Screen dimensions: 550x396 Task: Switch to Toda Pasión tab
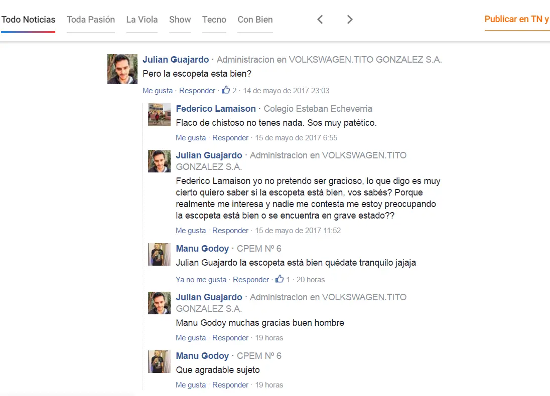(x=91, y=20)
